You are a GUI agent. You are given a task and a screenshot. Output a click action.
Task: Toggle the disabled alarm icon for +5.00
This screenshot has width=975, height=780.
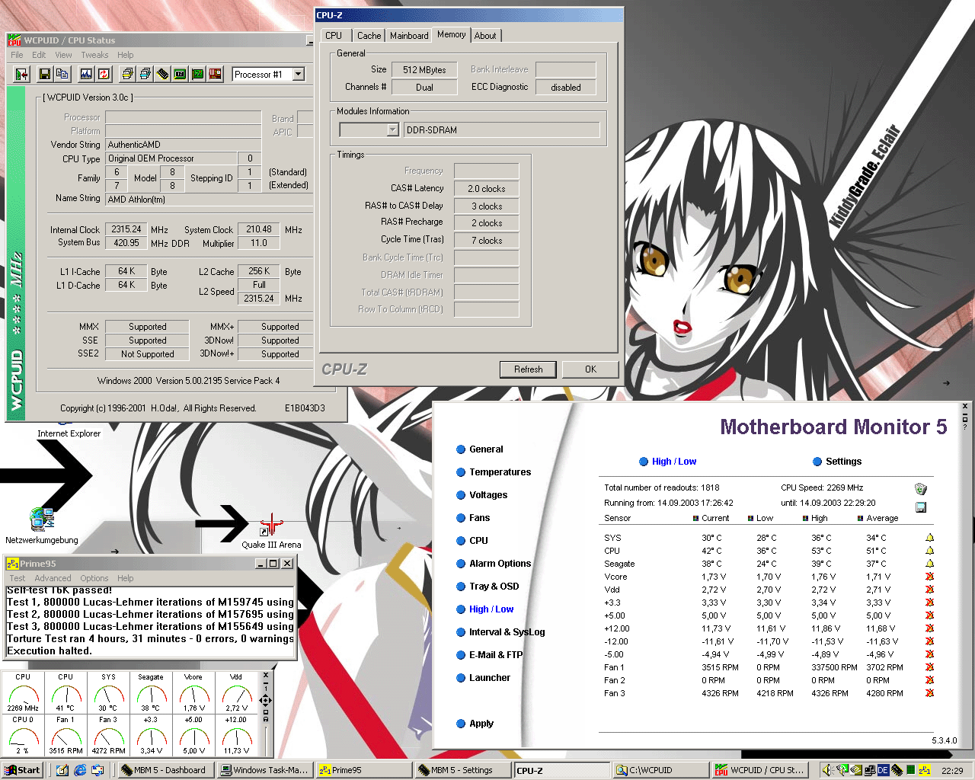(929, 615)
